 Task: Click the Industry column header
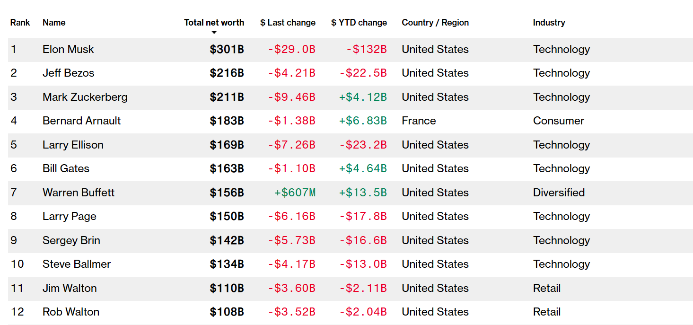549,22
